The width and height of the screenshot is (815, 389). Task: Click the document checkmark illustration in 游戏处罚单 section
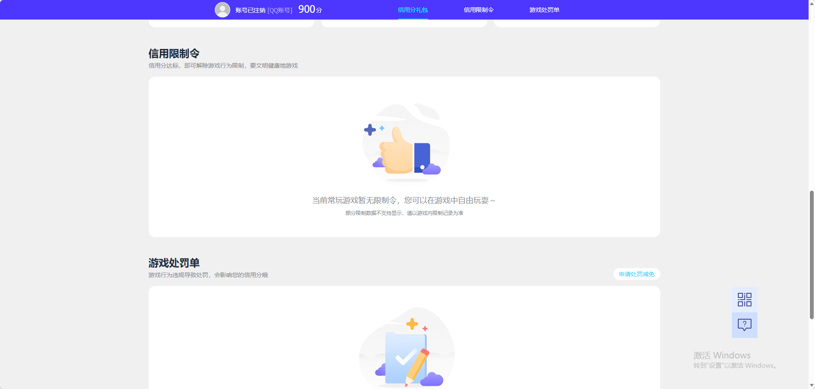click(x=405, y=349)
